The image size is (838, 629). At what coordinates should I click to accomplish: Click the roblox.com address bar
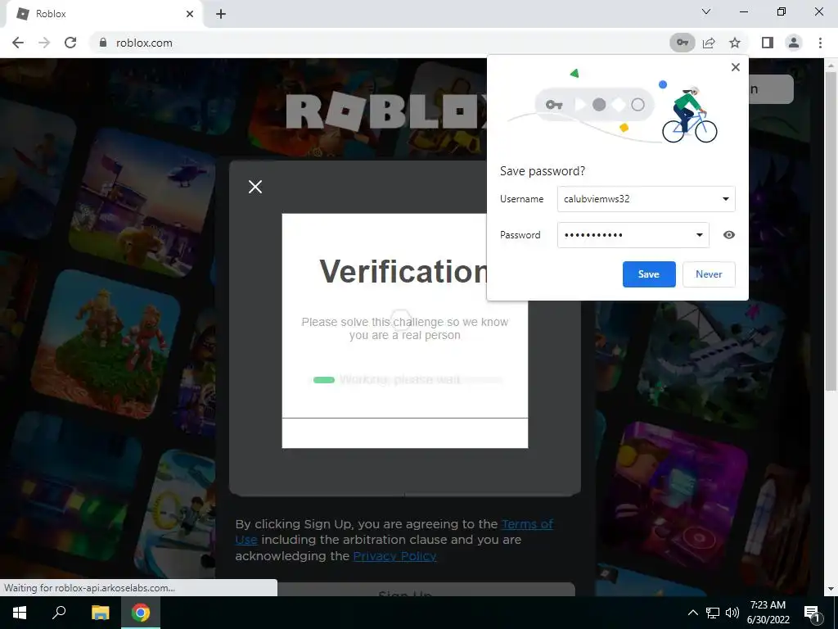click(x=380, y=43)
